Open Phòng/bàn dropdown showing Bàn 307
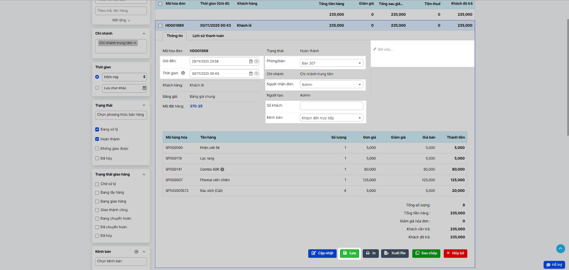The height and width of the screenshot is (270, 569). (x=331, y=63)
